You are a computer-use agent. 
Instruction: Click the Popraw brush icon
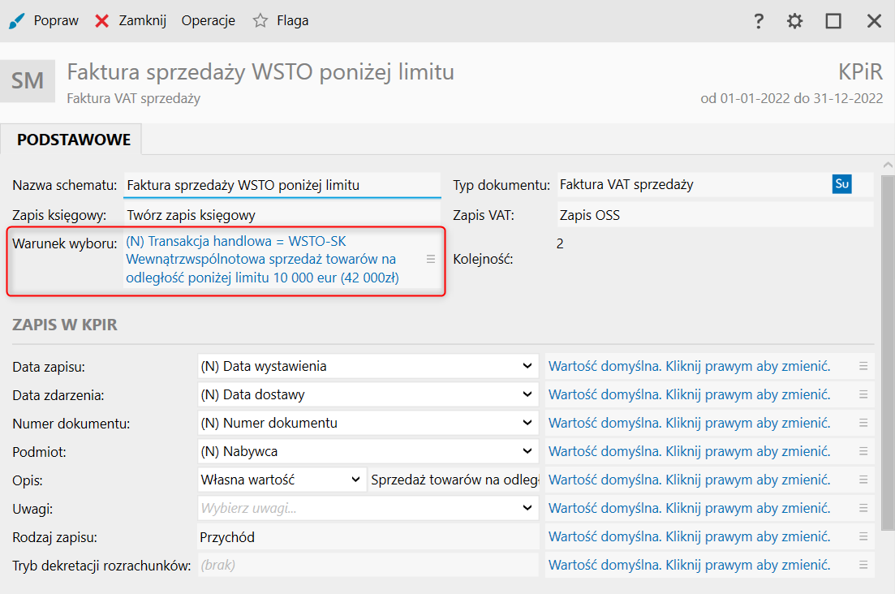[15, 21]
